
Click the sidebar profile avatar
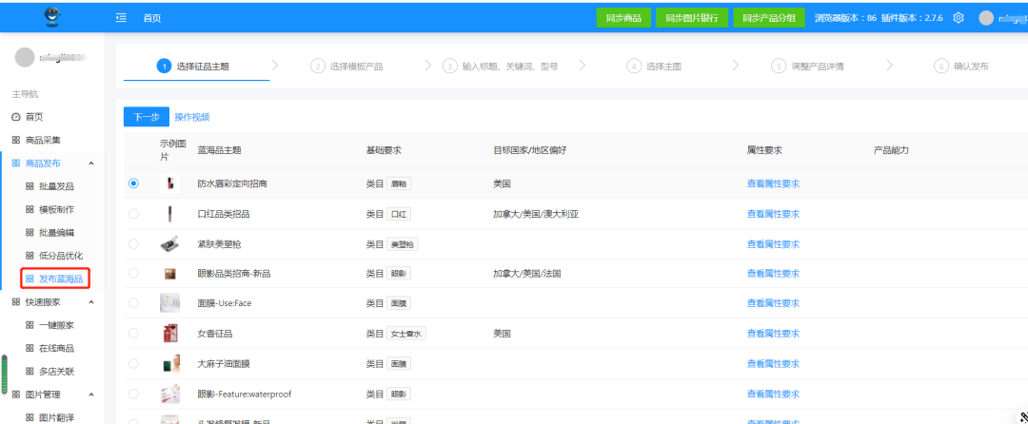[24, 58]
